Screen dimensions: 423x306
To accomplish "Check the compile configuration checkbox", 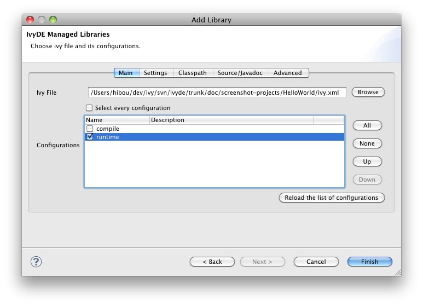I will pyautogui.click(x=90, y=129).
